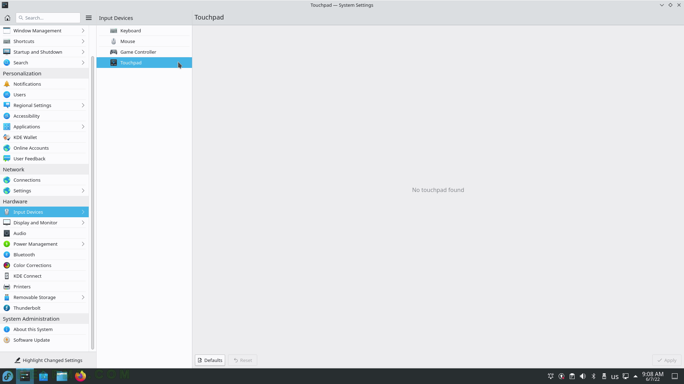Open Printers settings
The image size is (684, 384).
(x=44, y=287)
